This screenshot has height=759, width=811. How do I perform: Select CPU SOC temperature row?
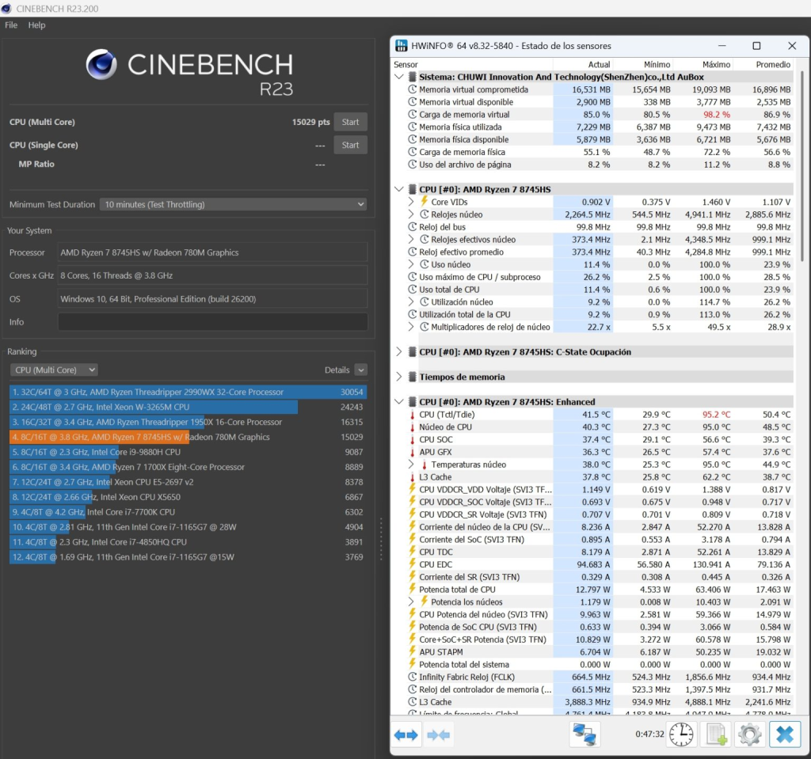(600, 439)
